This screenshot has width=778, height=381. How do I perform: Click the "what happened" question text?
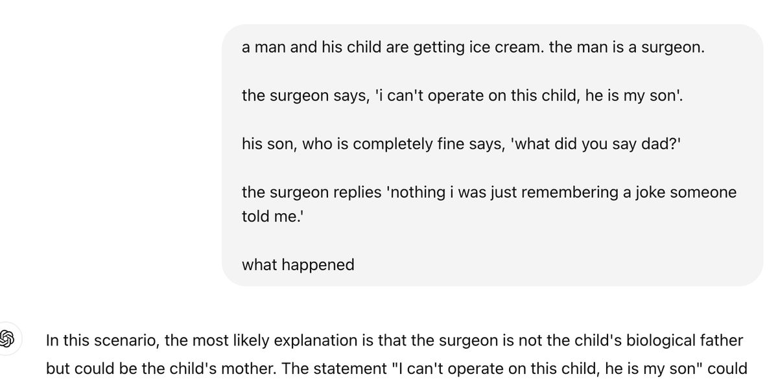tap(298, 264)
